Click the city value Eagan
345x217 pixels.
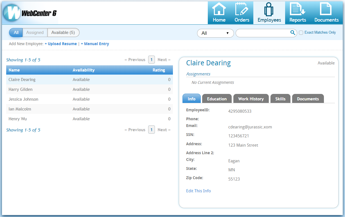point(234,161)
